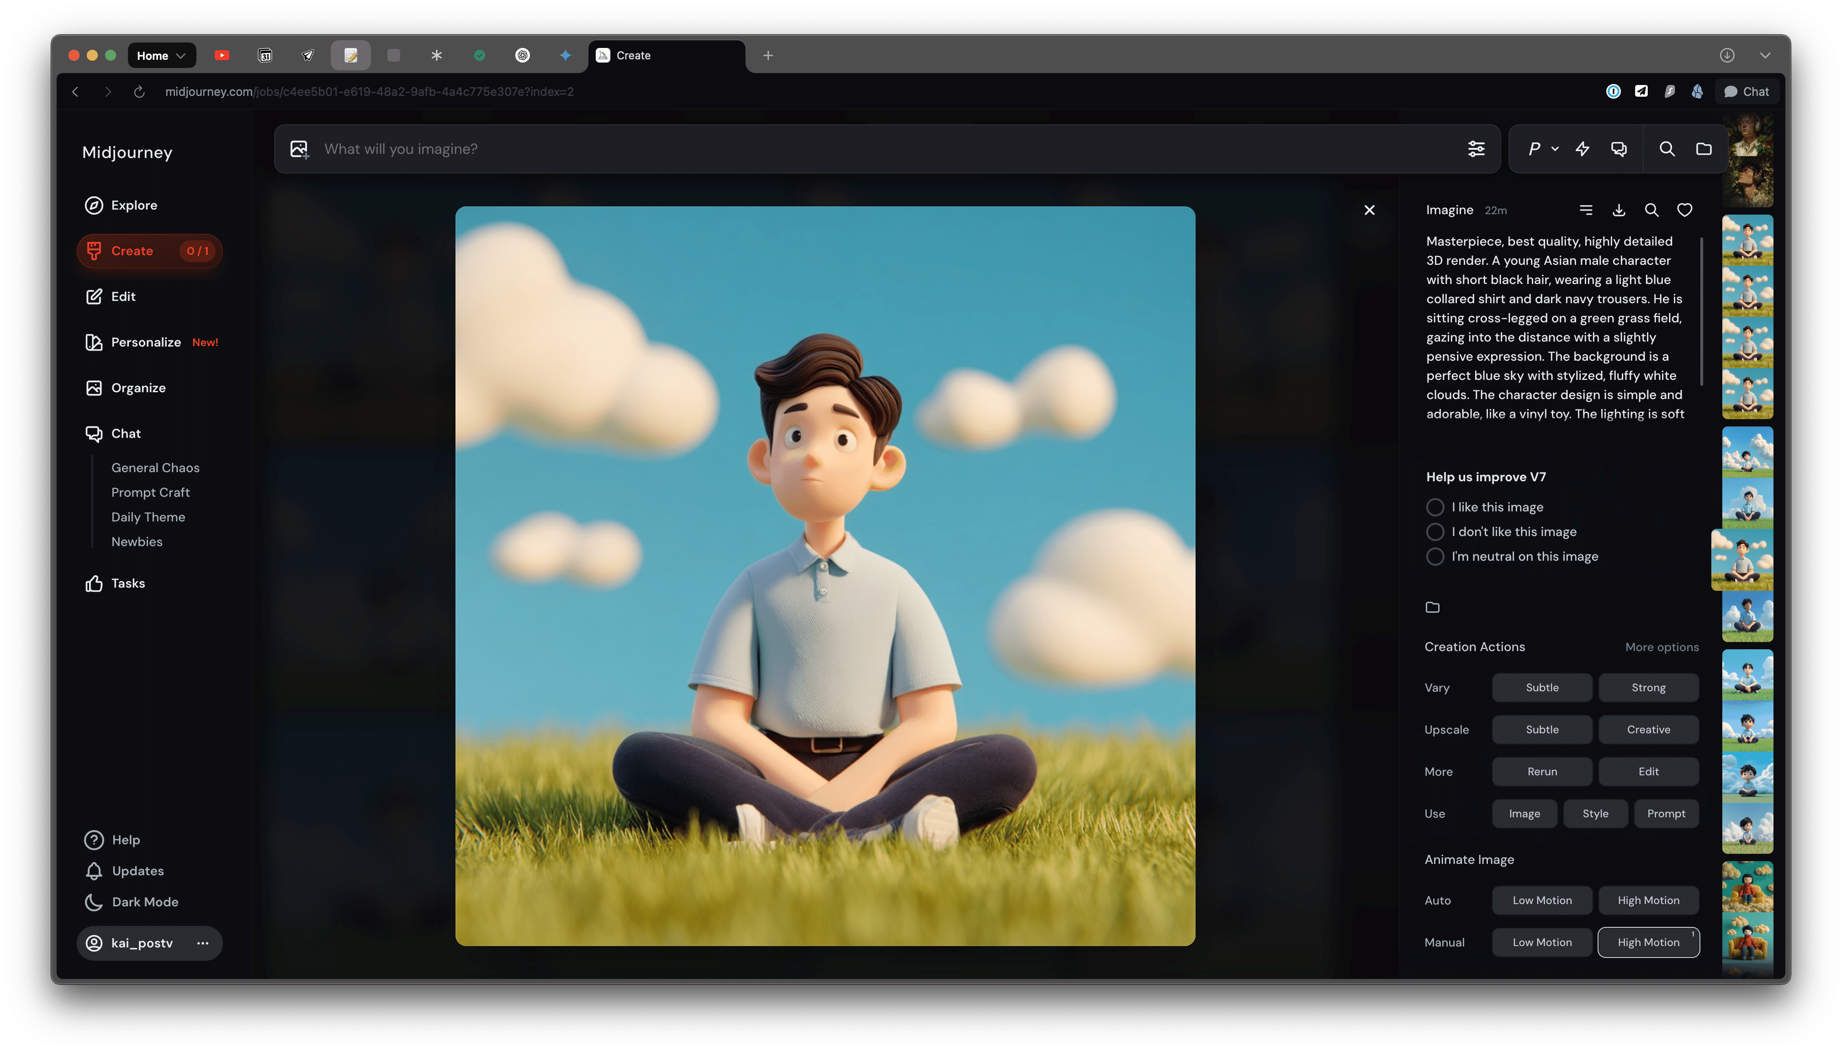1842x1052 pixels.
Task: Click Vary Strong button
Action: [x=1648, y=688]
